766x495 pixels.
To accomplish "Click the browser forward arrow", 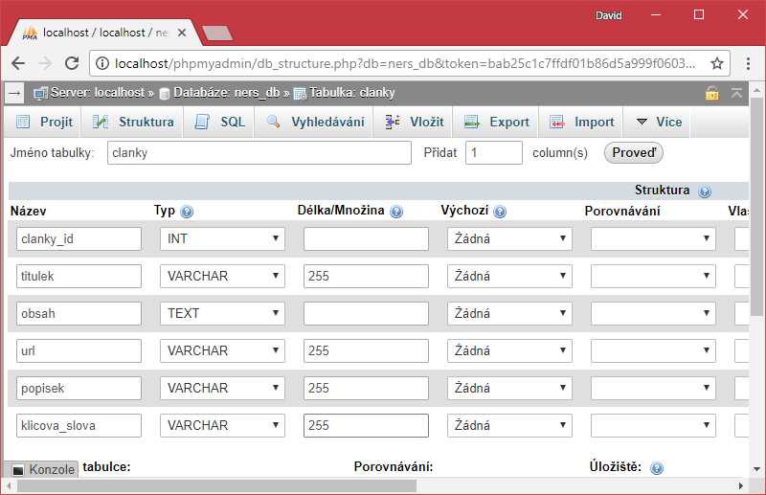I will [x=45, y=63].
